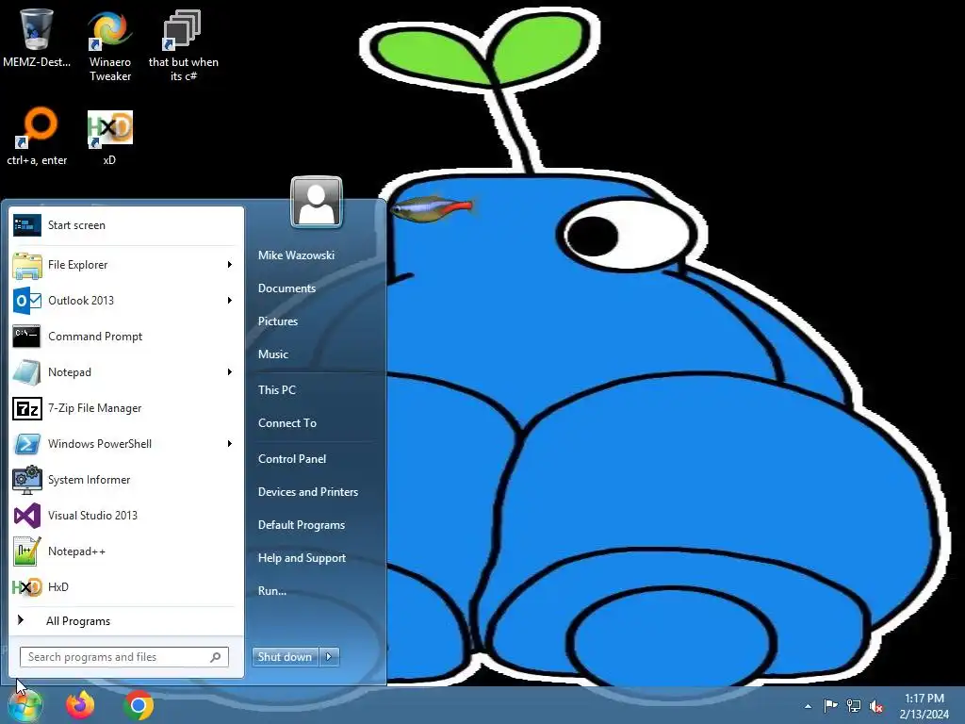Image resolution: width=965 pixels, height=724 pixels.
Task: Click the user account picture in Start menu
Action: (x=317, y=203)
